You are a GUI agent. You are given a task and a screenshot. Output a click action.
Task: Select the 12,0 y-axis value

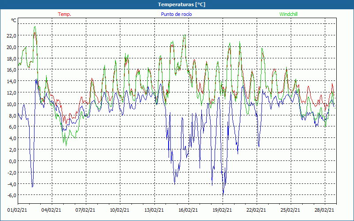point(12,93)
